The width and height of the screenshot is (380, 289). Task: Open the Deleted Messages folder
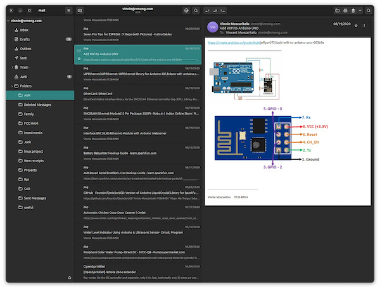click(40, 105)
